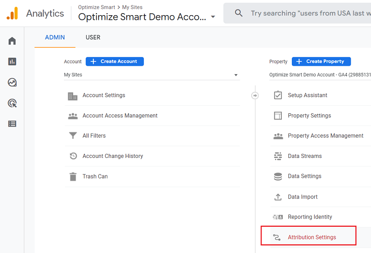Click the Account Access Management people icon
Viewport: 371px width, 253px height.
click(73, 116)
